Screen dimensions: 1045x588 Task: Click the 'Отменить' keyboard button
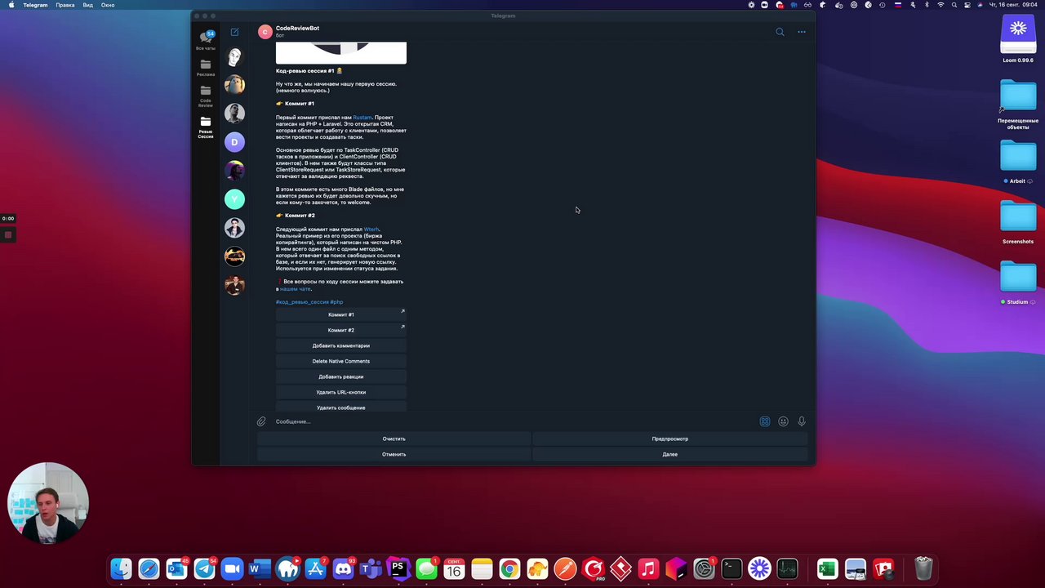(394, 454)
